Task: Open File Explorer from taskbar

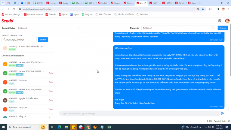Action: pyautogui.click(x=66, y=127)
